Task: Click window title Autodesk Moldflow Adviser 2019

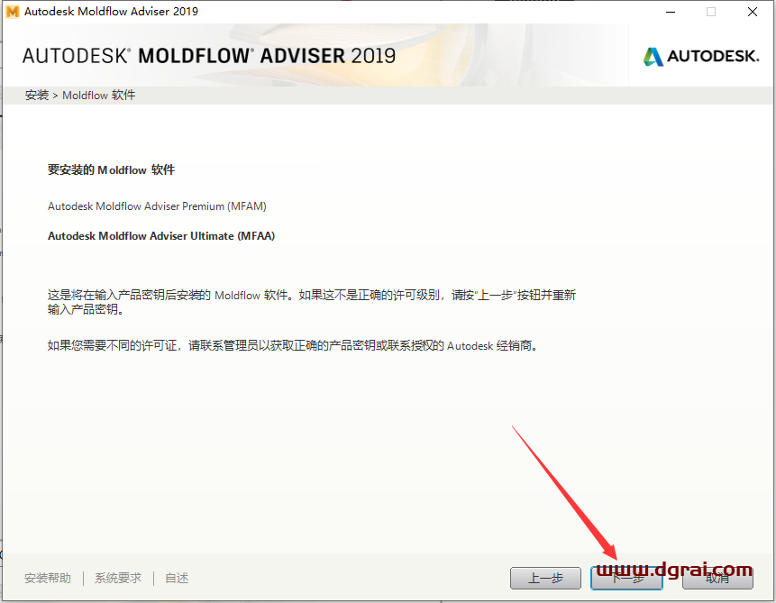Action: click(112, 12)
